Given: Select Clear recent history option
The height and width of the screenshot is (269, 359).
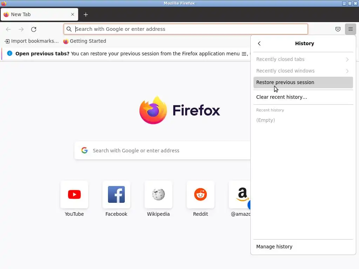Looking at the screenshot, I should (x=303, y=97).
